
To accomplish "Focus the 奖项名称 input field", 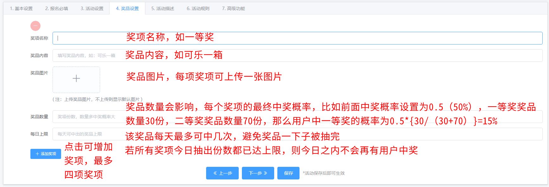I will 89,38.
